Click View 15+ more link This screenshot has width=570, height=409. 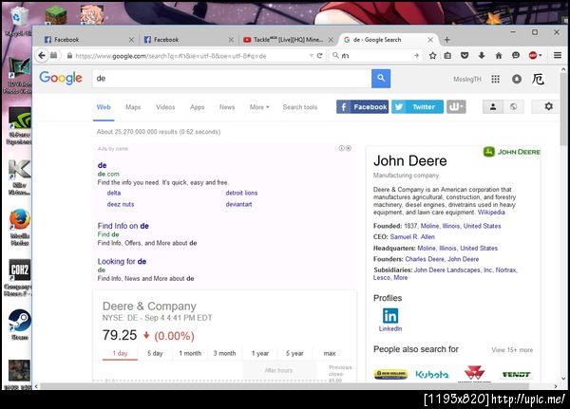tap(512, 350)
